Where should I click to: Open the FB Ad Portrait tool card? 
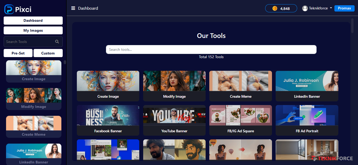pyautogui.click(x=307, y=120)
